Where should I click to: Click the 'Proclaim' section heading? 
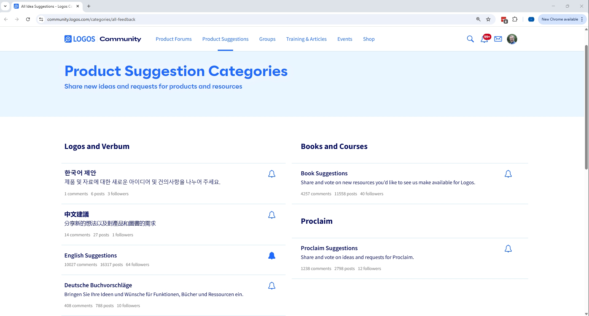317,221
